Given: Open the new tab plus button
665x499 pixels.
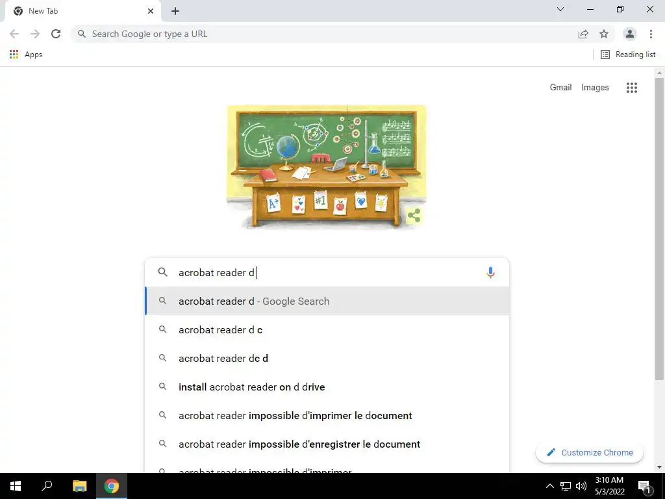Looking at the screenshot, I should coord(175,11).
